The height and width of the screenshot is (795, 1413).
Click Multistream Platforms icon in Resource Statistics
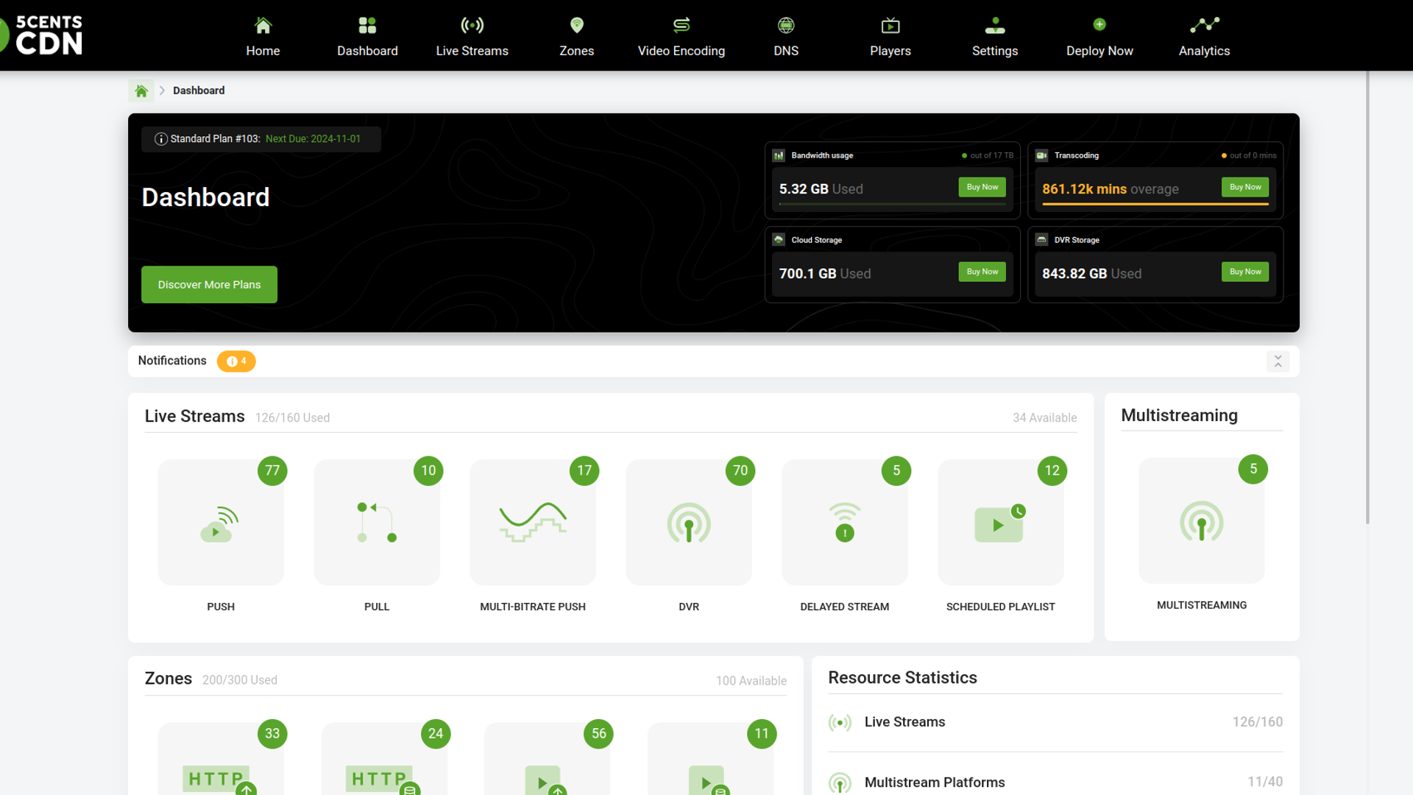(840, 782)
